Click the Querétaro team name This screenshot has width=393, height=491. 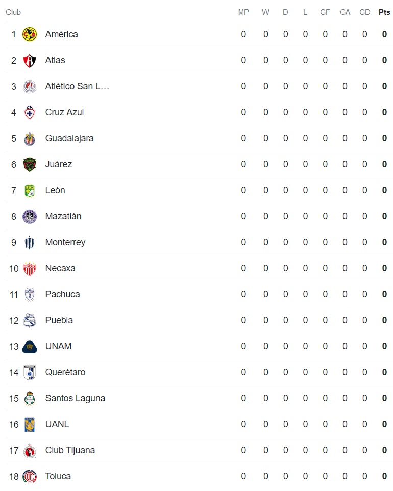point(65,372)
